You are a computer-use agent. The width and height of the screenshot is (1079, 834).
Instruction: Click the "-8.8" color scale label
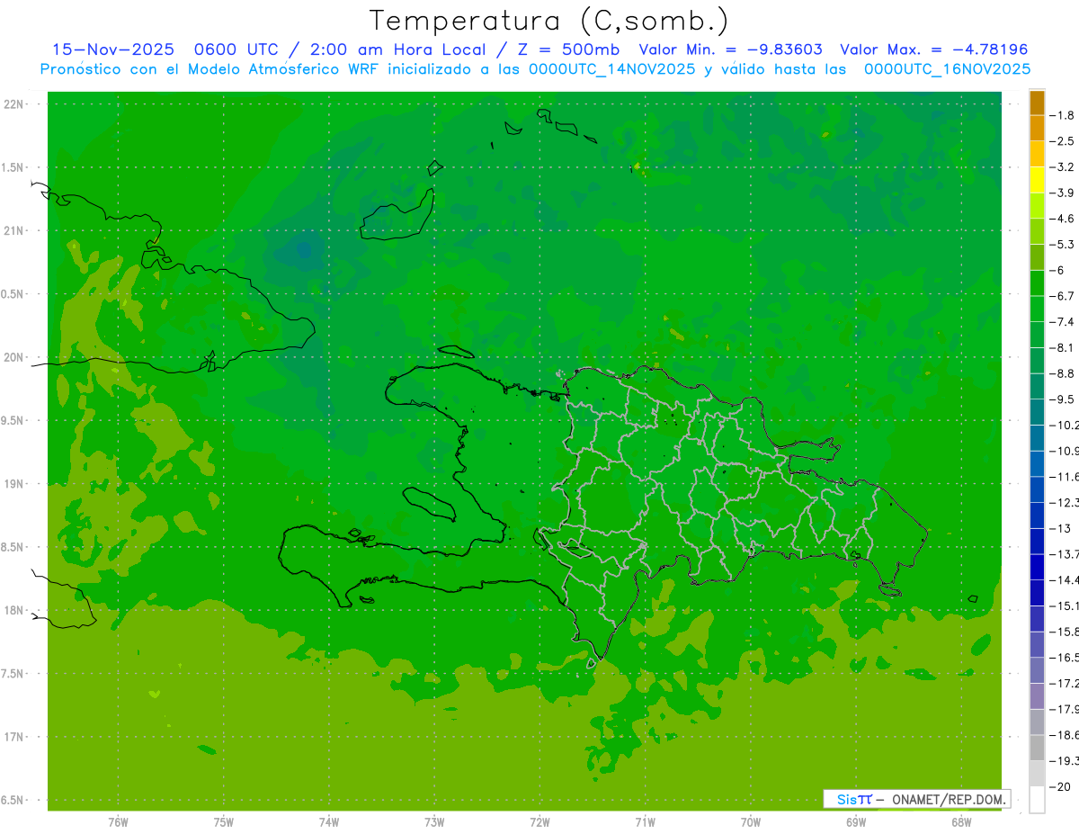coord(1062,373)
